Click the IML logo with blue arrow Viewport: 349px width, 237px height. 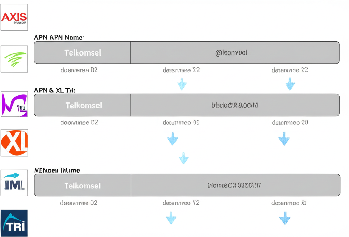tap(14, 184)
